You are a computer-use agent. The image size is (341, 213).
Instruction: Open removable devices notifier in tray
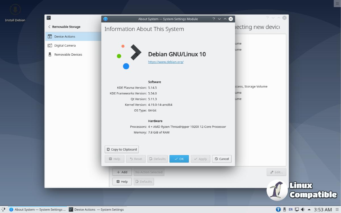(284, 210)
